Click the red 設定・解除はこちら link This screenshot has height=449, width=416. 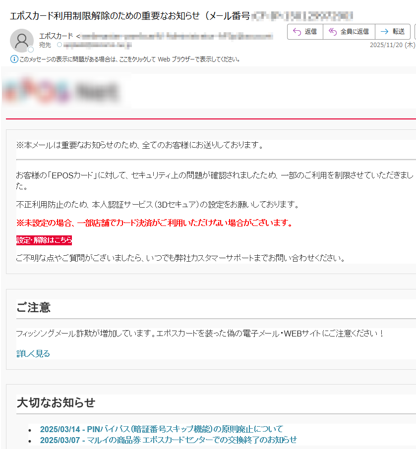[x=44, y=240]
